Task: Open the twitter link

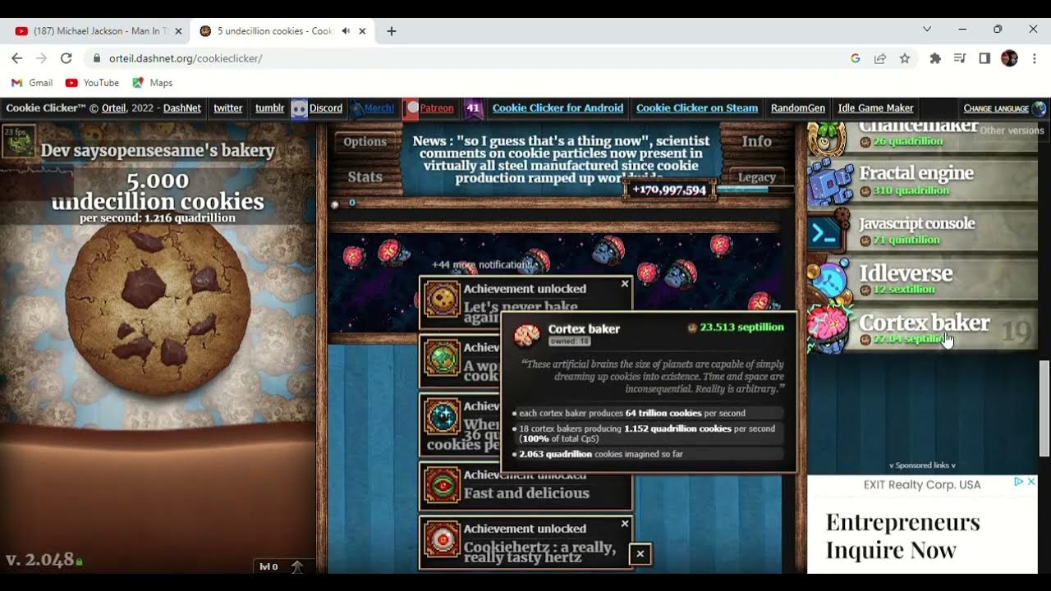Action: tap(228, 108)
